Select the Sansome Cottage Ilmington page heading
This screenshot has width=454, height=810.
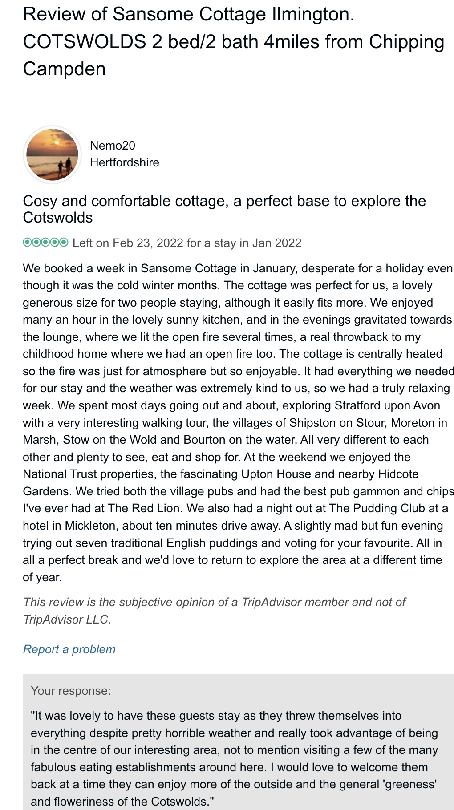tap(189, 14)
